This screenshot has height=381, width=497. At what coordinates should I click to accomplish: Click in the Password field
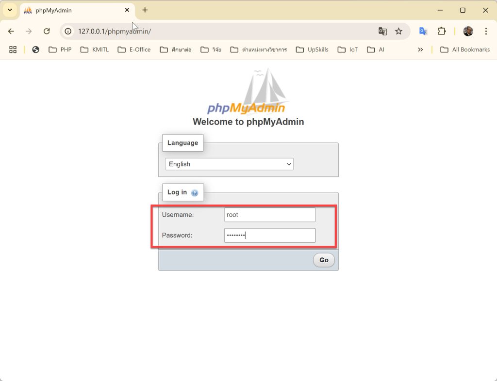click(270, 236)
